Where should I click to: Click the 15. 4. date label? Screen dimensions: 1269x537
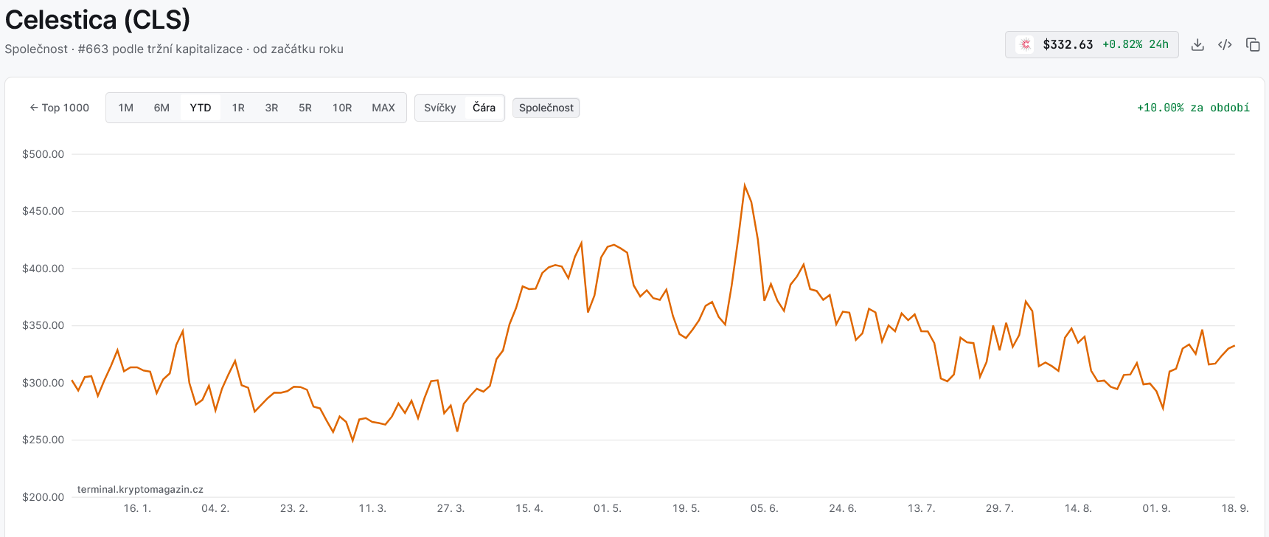coord(529,508)
